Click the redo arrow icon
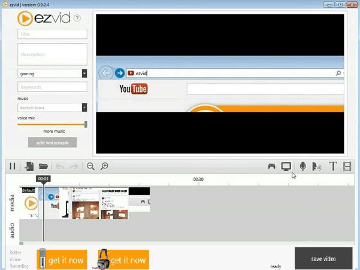The image size is (360, 270). (74, 166)
